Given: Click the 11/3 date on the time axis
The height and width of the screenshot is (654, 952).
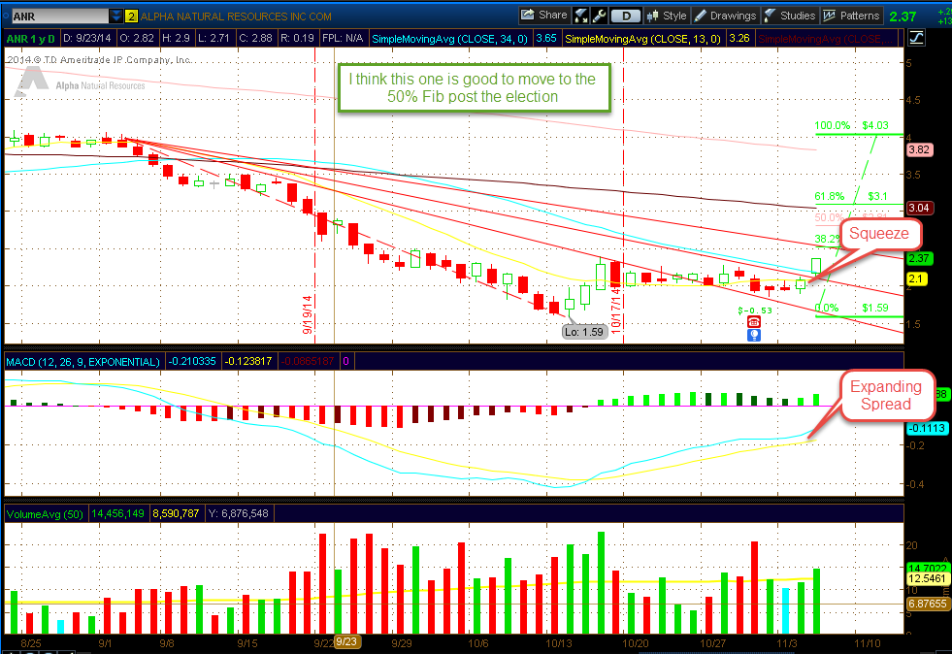Looking at the screenshot, I should click(x=786, y=643).
